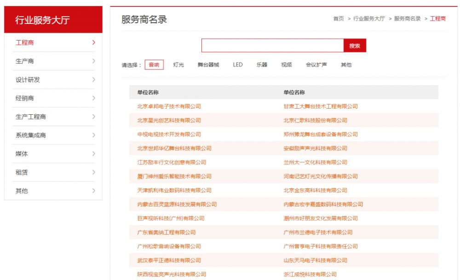Open 内蒙古宏宇嘉盛数码科技有限公司
Viewport: 460px width, 280px height.
click(x=323, y=204)
